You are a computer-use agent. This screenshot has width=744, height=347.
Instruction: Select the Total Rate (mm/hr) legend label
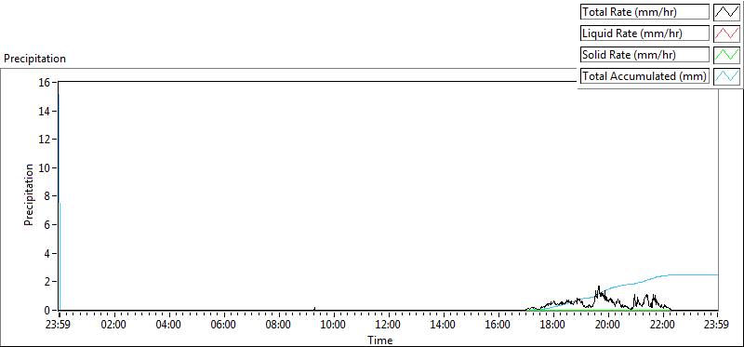[x=644, y=12]
